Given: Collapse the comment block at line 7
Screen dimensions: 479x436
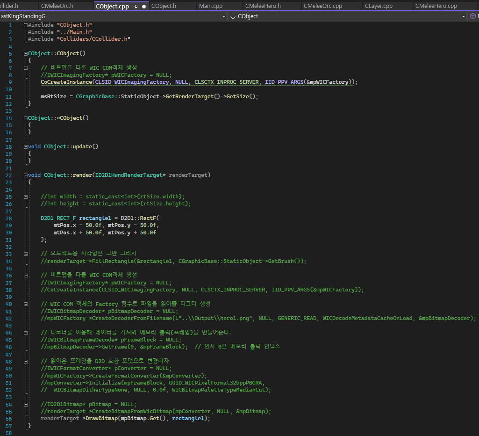Looking at the screenshot, I should [x=26, y=68].
